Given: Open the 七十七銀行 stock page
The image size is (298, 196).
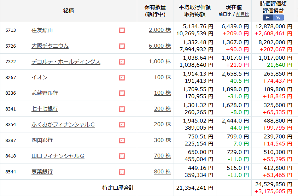Looking at the screenshot, I should 45,109.
